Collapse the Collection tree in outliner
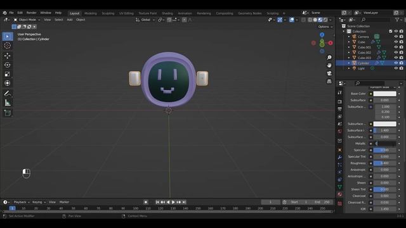The image size is (406, 228). (x=344, y=31)
